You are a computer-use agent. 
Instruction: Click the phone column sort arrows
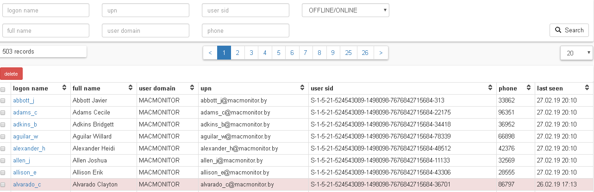528,88
